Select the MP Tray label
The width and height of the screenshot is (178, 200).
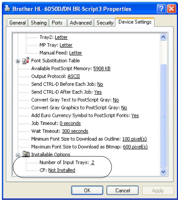tap(49, 45)
